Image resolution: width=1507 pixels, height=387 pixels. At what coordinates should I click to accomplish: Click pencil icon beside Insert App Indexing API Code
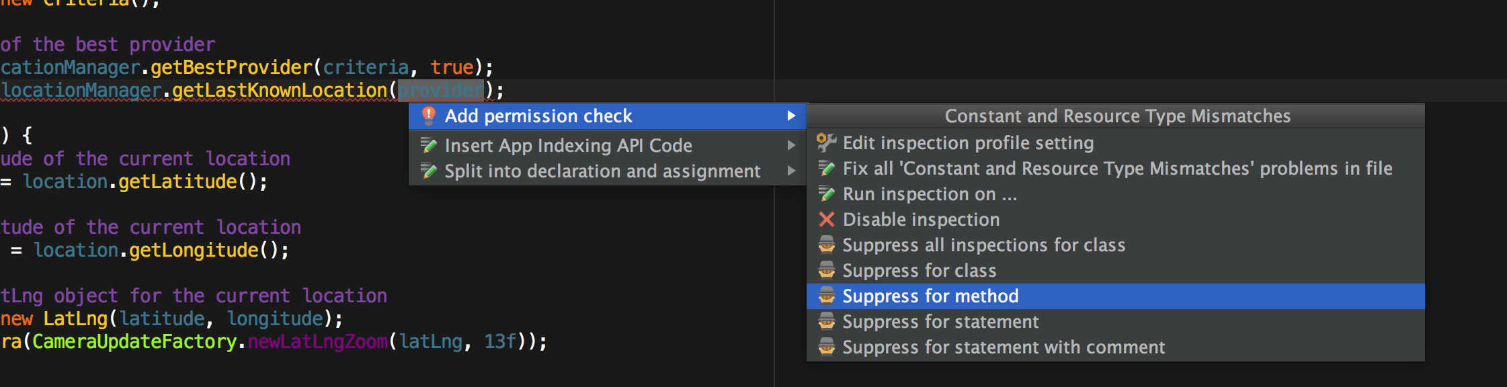point(428,145)
